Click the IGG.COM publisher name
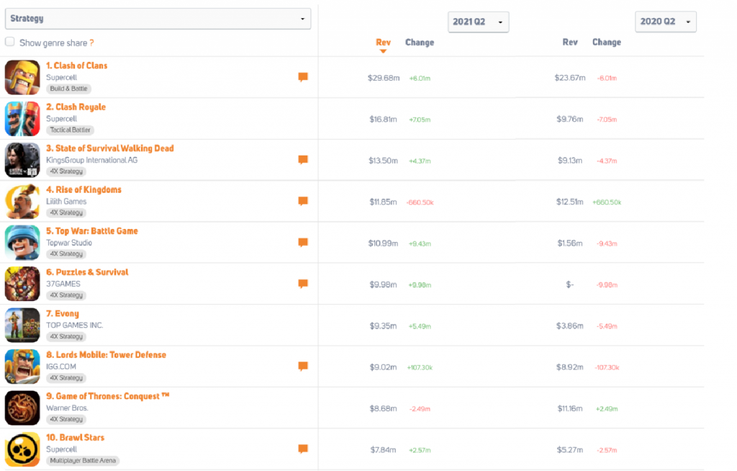The image size is (737, 471). (x=61, y=367)
